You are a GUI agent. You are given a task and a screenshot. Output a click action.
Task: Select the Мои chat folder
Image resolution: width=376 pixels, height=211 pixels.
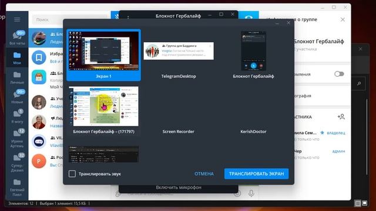[x=17, y=58]
